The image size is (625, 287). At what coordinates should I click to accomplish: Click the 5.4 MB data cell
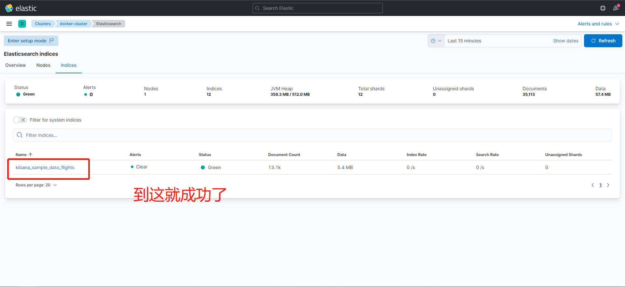(x=345, y=167)
